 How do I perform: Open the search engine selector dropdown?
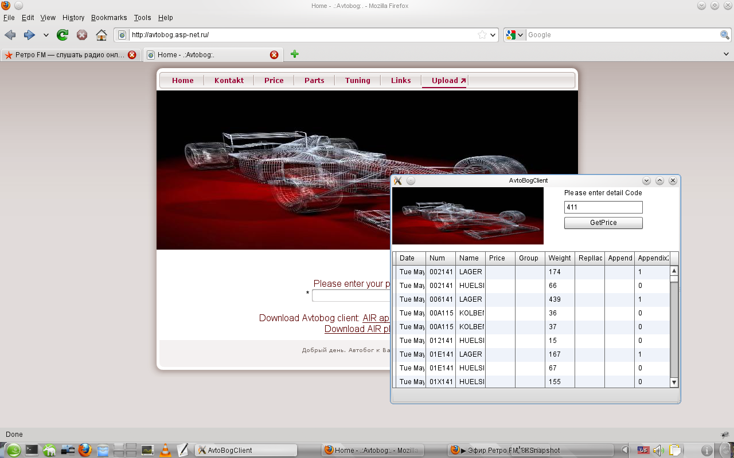516,35
